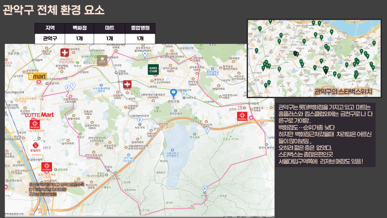The width and height of the screenshot is (387, 218).
Task: Select map marker E above 녹두거리
Action: click(x=140, y=120)
